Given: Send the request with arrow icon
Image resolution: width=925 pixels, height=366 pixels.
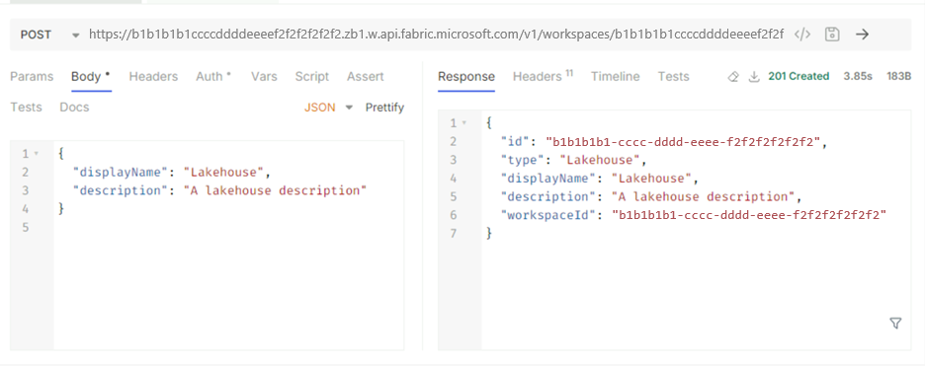Looking at the screenshot, I should (863, 35).
